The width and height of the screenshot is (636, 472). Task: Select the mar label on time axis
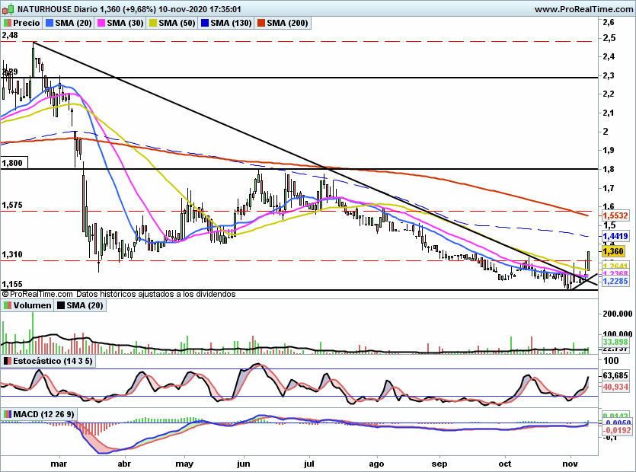(x=59, y=464)
